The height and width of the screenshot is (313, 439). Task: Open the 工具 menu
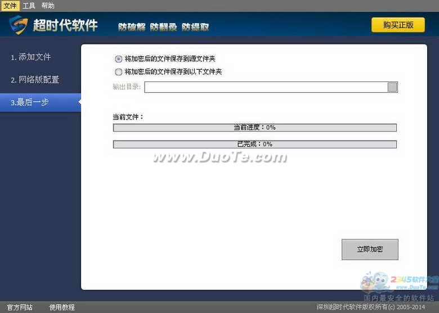tap(29, 6)
